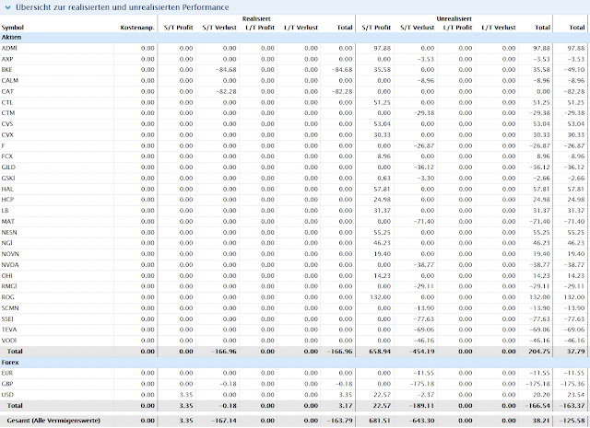Select the EUR forex symbol cell
Viewport: 590px width, 428px height.
click(x=6, y=373)
